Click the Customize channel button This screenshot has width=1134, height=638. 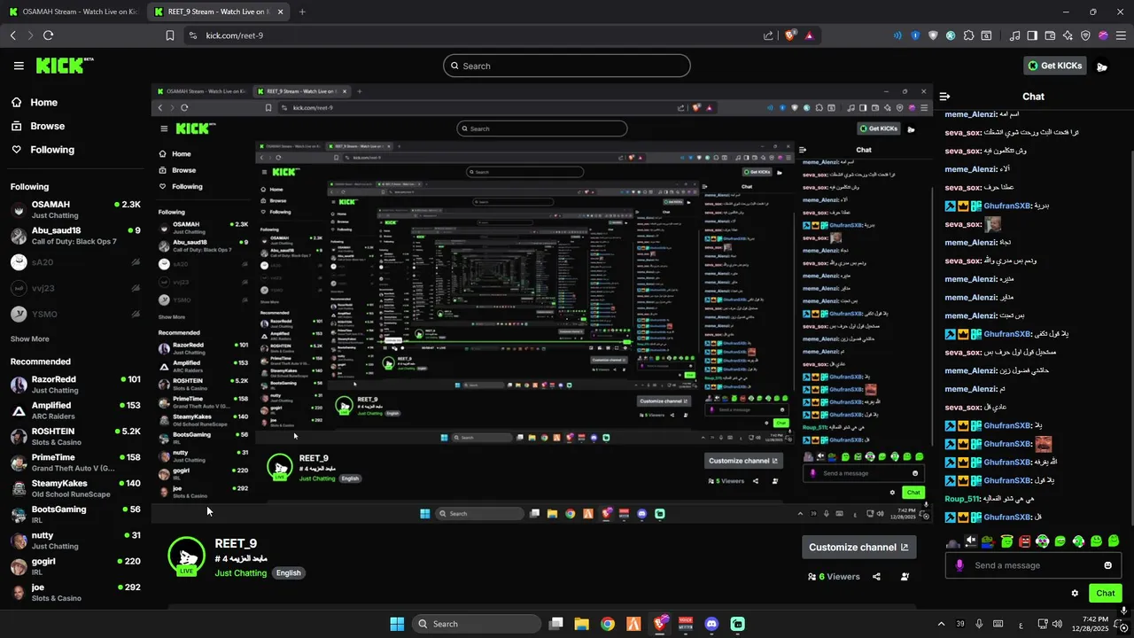click(x=858, y=548)
